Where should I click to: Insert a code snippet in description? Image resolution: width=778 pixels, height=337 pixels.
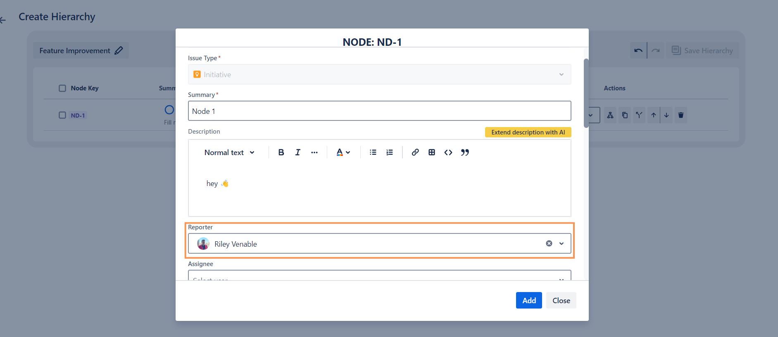pyautogui.click(x=448, y=152)
